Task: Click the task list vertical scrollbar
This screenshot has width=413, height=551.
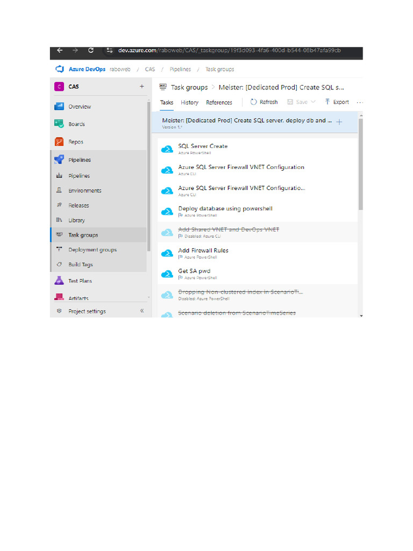Action: click(x=361, y=164)
